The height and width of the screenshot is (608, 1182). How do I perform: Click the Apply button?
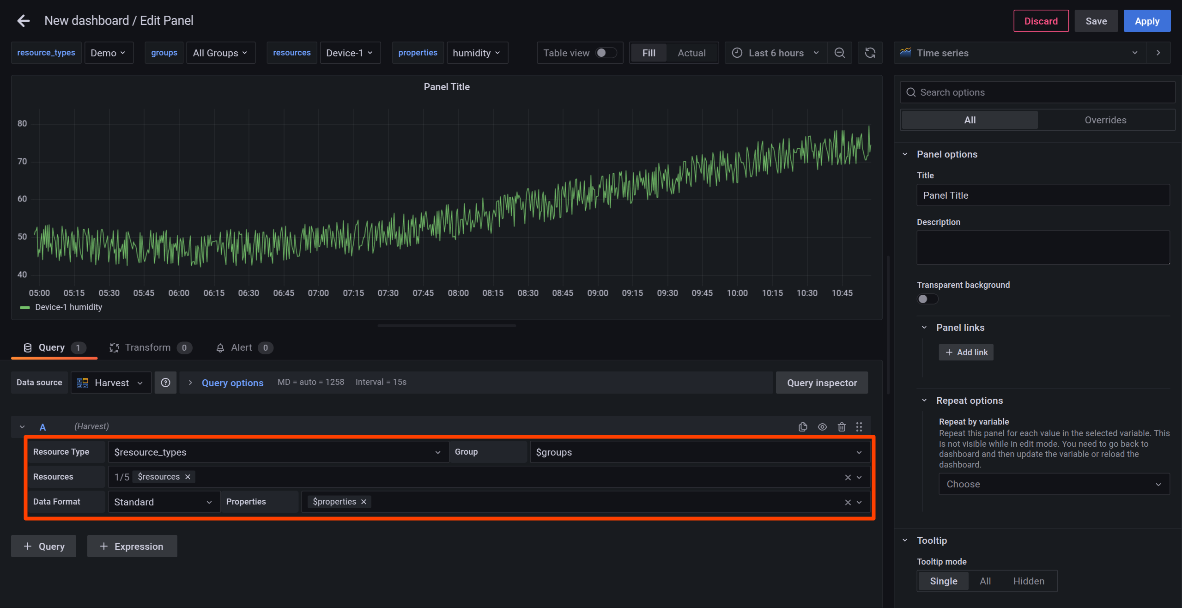(x=1146, y=21)
